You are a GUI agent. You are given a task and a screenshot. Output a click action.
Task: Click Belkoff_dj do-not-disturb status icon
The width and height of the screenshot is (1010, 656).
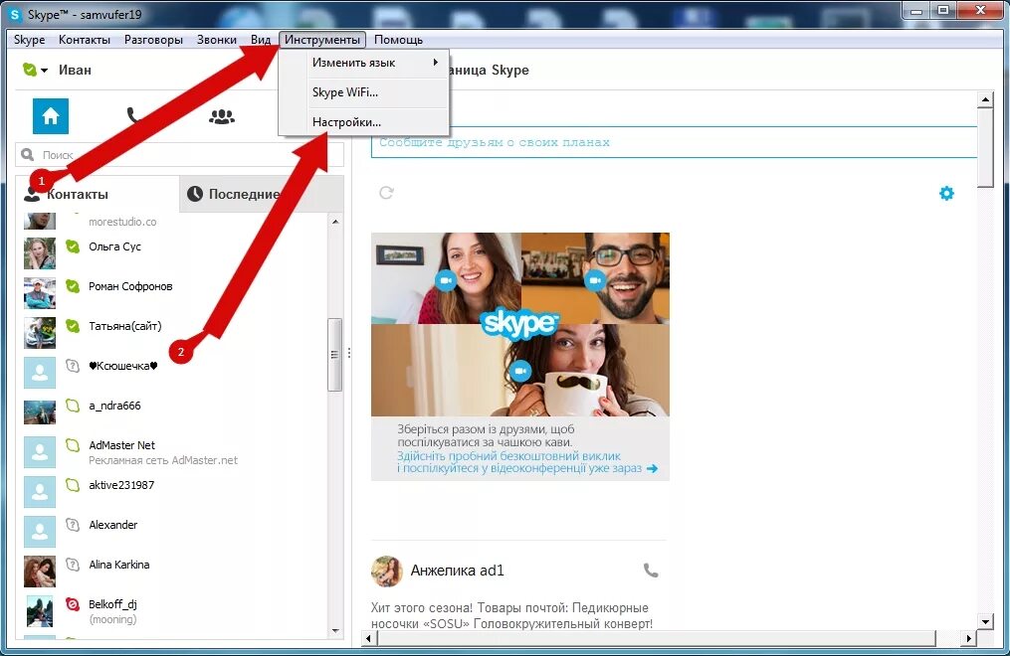(x=73, y=604)
